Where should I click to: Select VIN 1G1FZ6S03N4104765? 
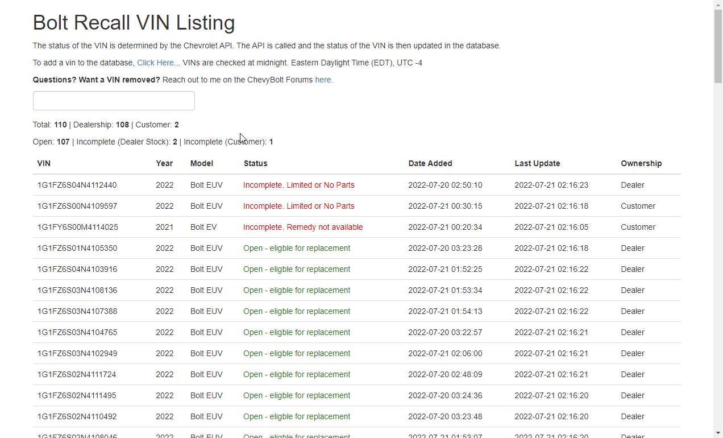point(77,332)
